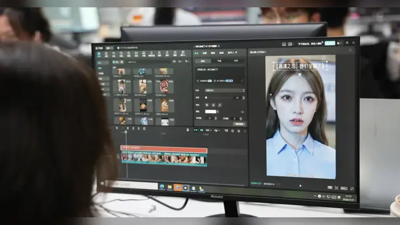
Task: Click the Save preset button at the panel bottom
Action: tap(239, 124)
